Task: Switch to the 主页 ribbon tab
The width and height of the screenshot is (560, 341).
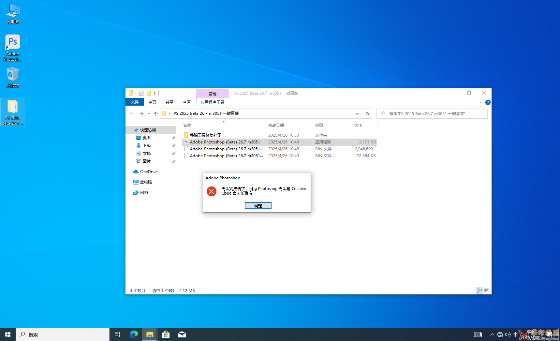Action: coord(152,102)
